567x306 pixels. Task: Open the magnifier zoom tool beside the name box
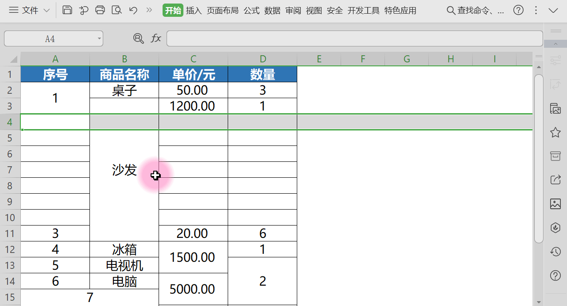coord(139,38)
